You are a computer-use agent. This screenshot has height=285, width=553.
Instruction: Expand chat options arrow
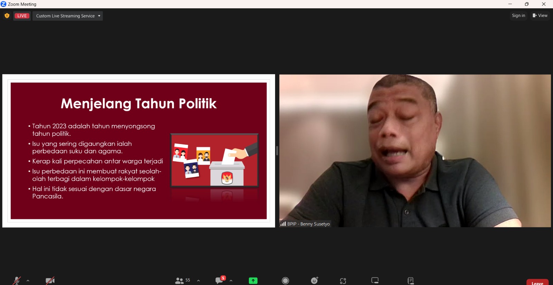[x=231, y=281]
